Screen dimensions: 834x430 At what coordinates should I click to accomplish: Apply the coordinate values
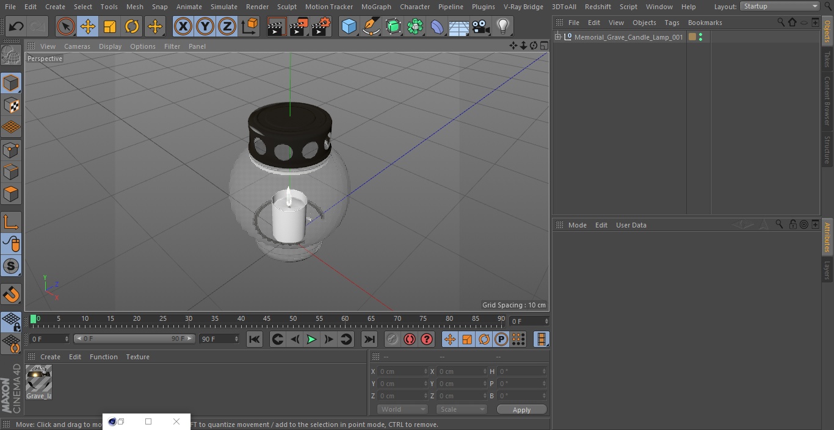[521, 410]
